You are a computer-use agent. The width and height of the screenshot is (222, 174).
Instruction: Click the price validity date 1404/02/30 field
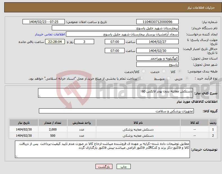click(157, 51)
